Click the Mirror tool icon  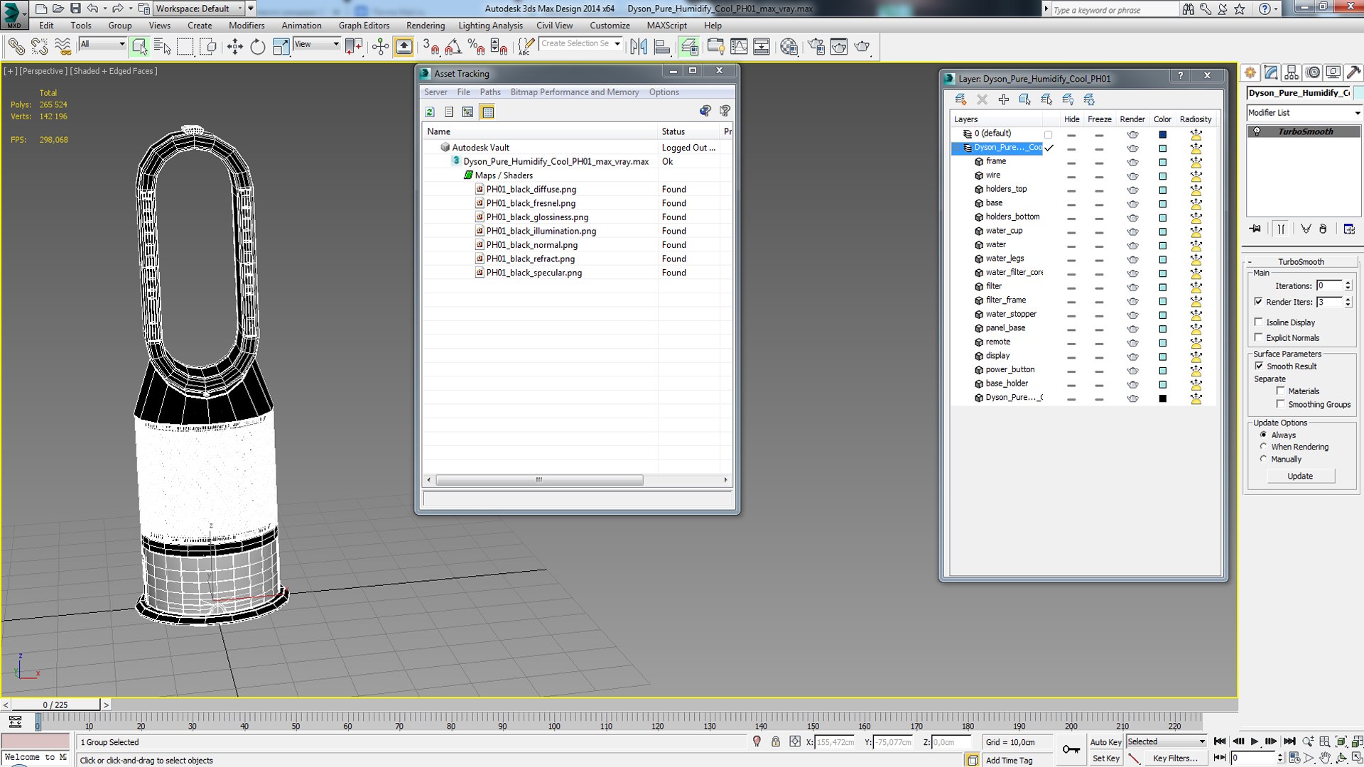(639, 47)
